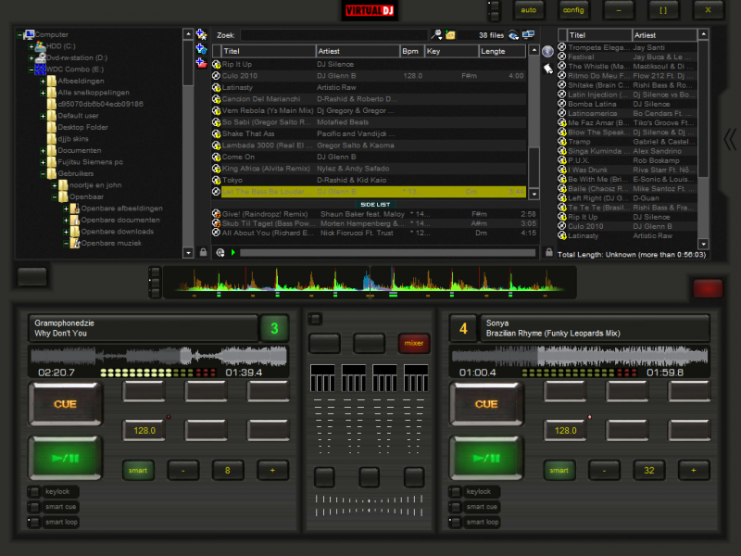Click the disc icon beside Come On
741x556 pixels.
click(217, 157)
